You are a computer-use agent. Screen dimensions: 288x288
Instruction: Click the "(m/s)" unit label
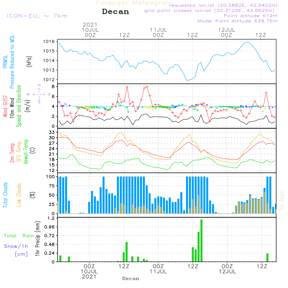point(28,106)
